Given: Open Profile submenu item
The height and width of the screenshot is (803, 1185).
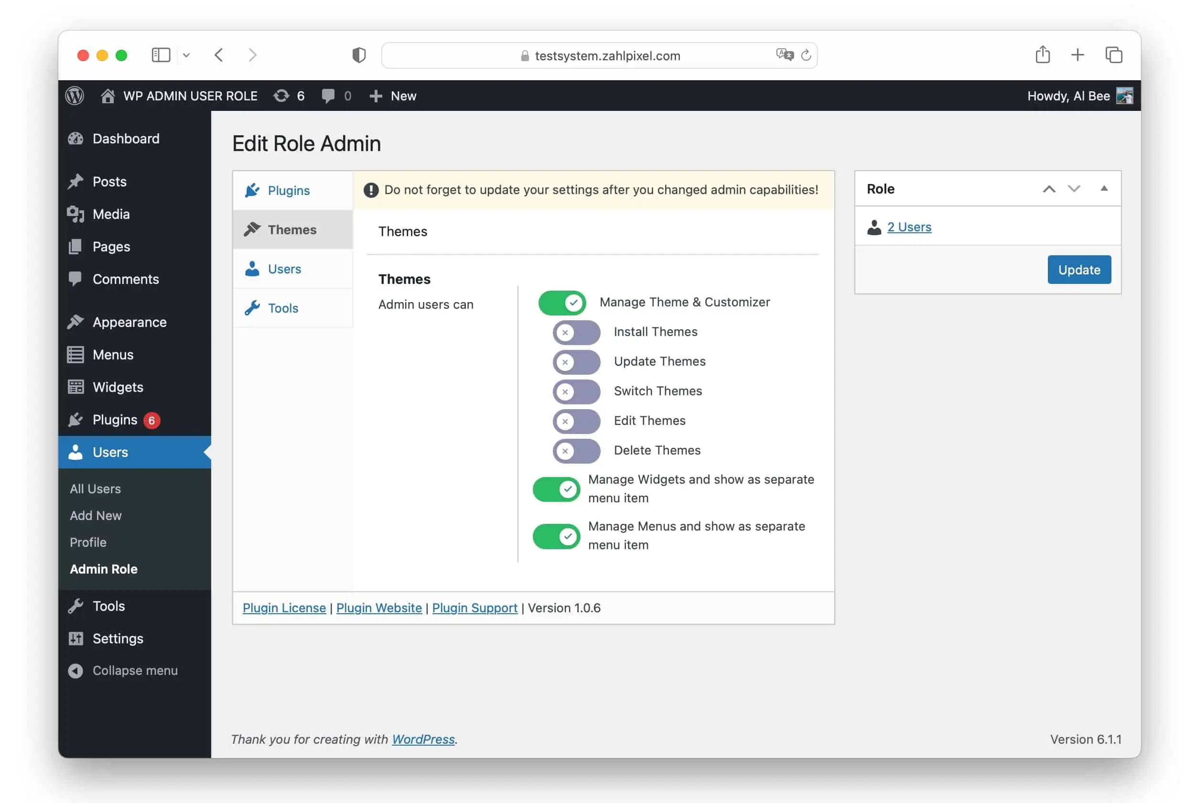Looking at the screenshot, I should (88, 543).
